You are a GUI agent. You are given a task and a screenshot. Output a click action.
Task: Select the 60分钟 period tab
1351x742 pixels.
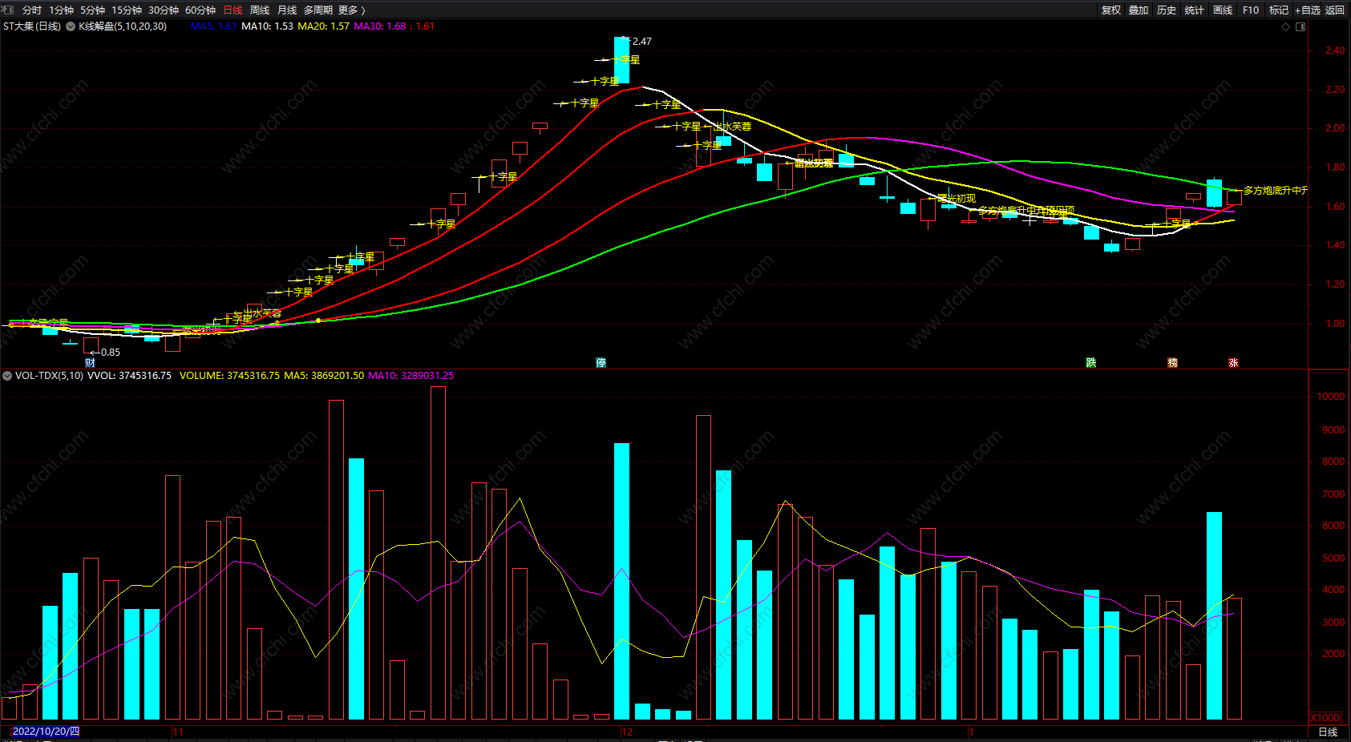[200, 10]
